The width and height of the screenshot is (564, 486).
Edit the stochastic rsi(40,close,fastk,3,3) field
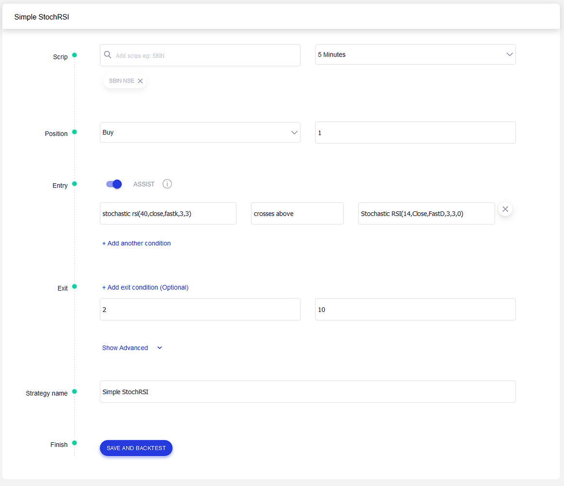[x=168, y=214]
